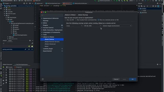The width and height of the screenshot is (164, 92).
Task: Click the print icon in console toolbar
Action: pos(6,80)
